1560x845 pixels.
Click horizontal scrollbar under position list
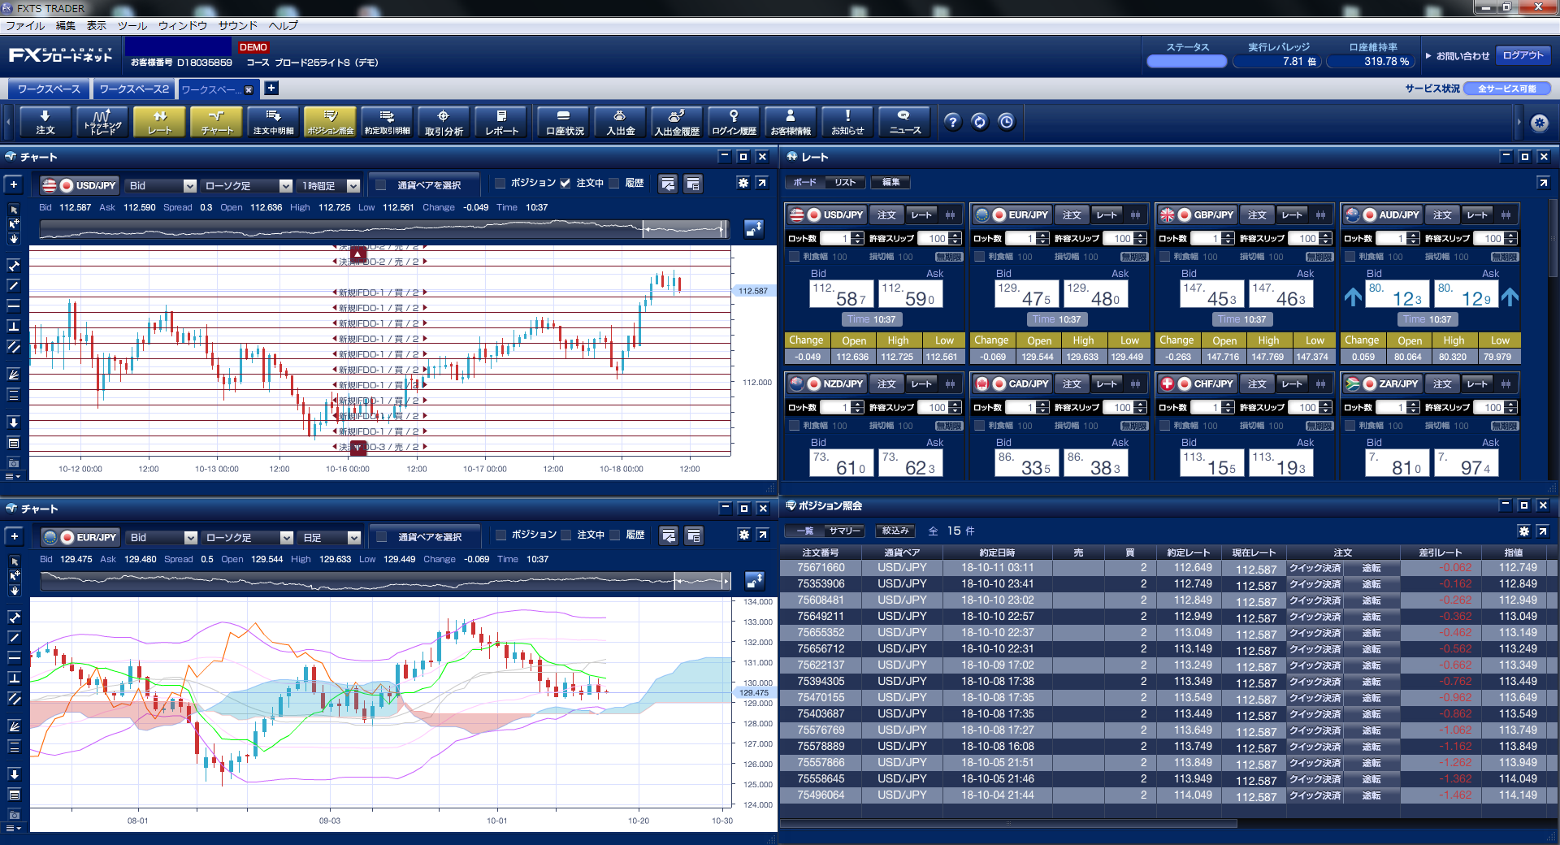click(1008, 823)
